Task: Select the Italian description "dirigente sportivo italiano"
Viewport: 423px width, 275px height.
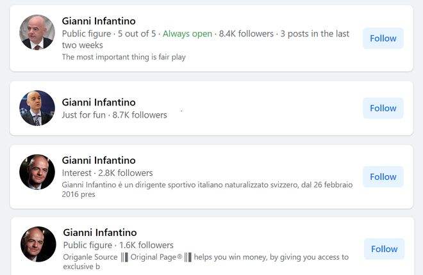Action: click(x=207, y=189)
